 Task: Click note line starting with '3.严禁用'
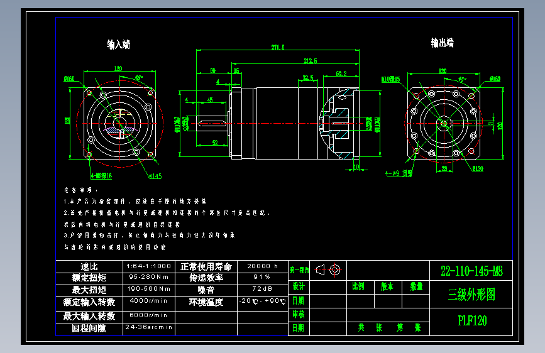(149, 235)
